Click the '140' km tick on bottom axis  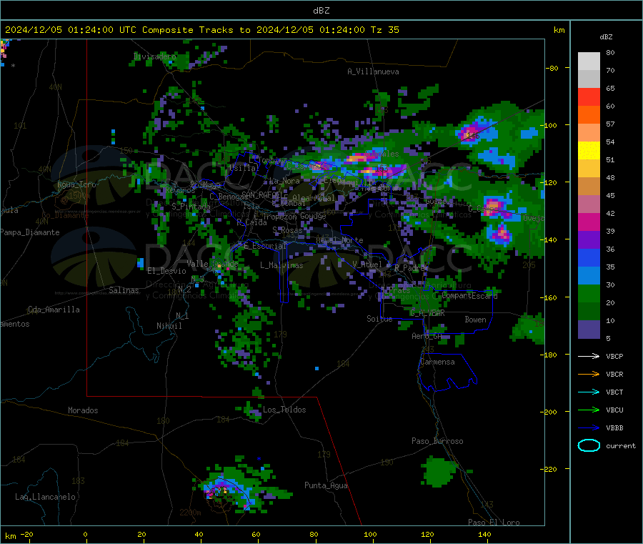(484, 534)
